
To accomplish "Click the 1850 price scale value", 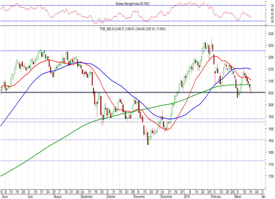I will pyautogui.click(x=271, y=141).
